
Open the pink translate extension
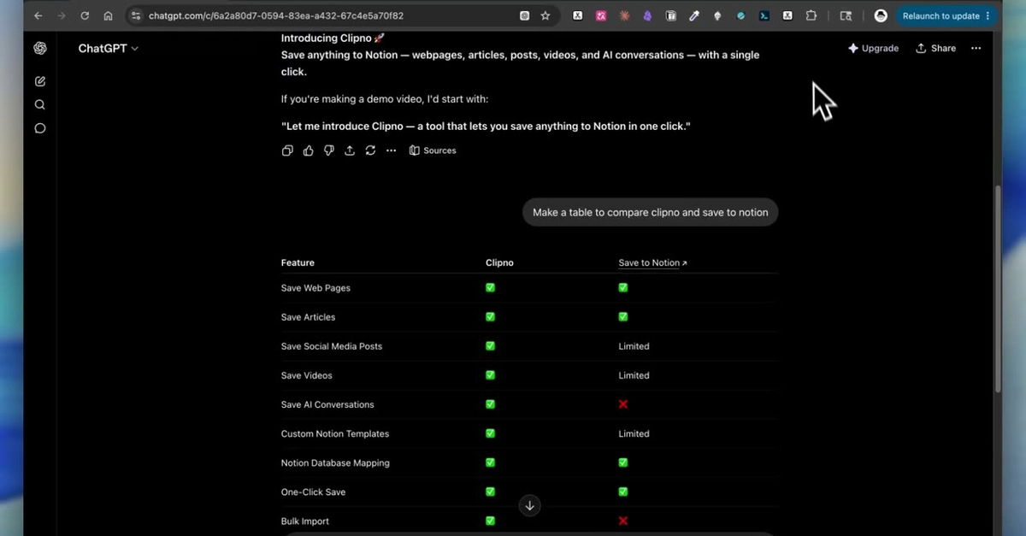(601, 15)
